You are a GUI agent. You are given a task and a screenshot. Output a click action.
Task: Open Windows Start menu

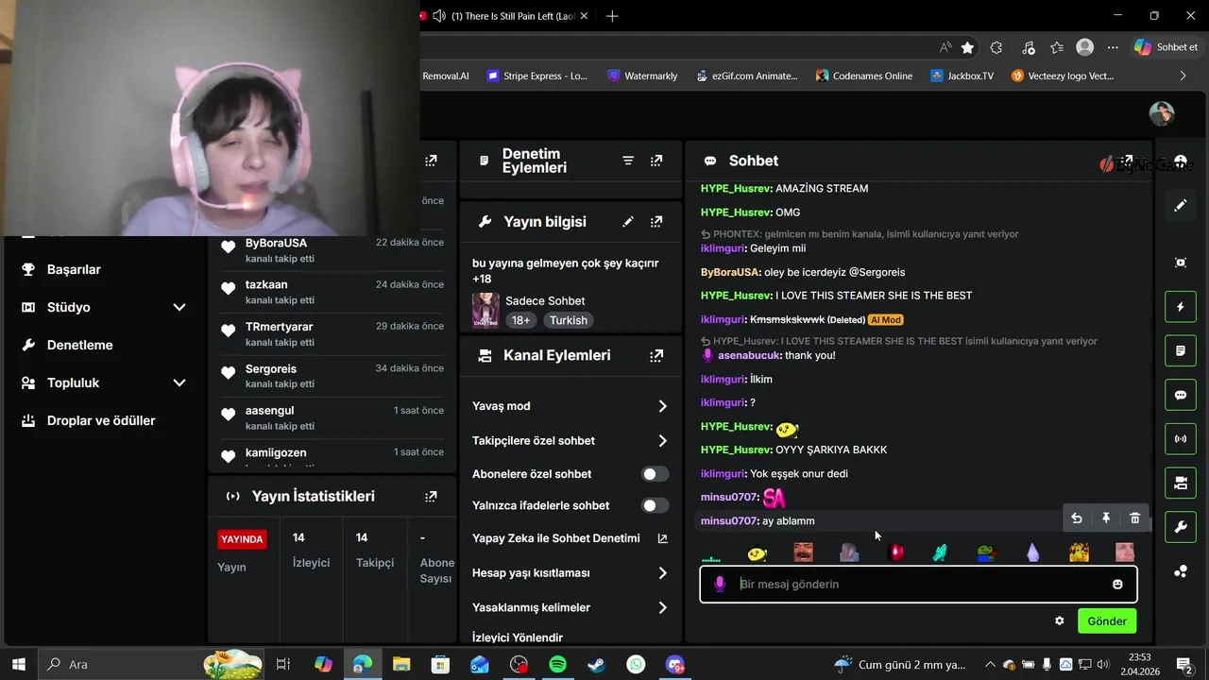coord(18,665)
